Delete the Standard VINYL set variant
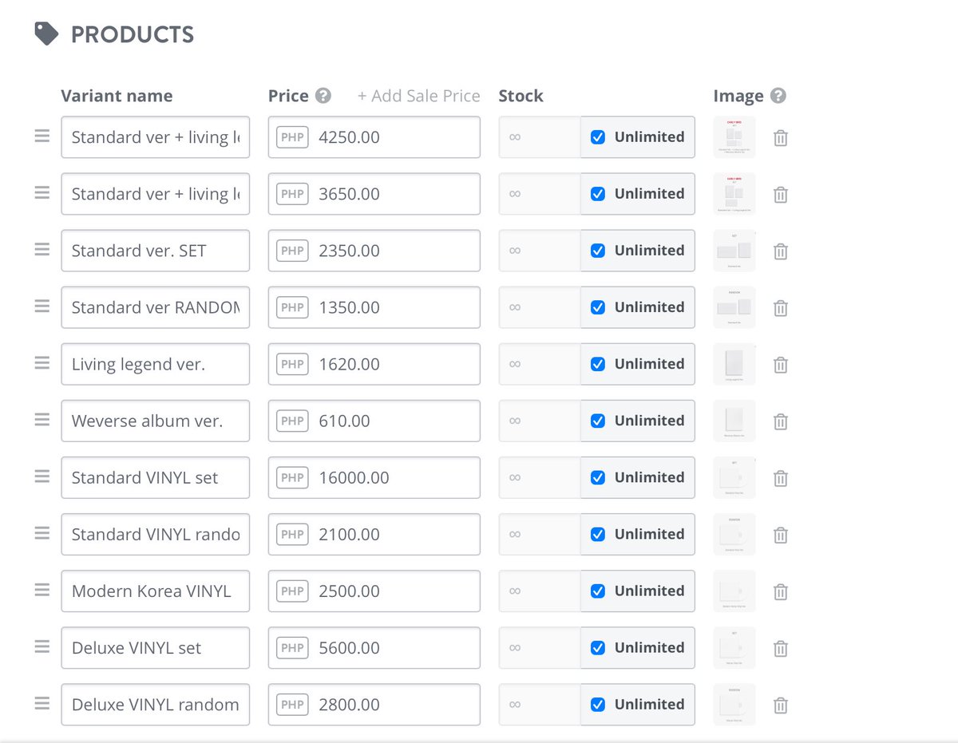This screenshot has height=743, width=958. click(x=781, y=478)
